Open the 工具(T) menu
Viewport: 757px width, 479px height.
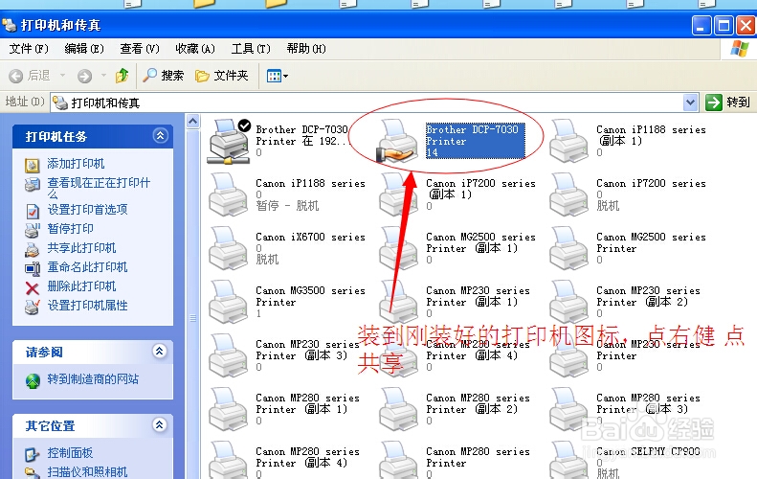click(x=251, y=49)
